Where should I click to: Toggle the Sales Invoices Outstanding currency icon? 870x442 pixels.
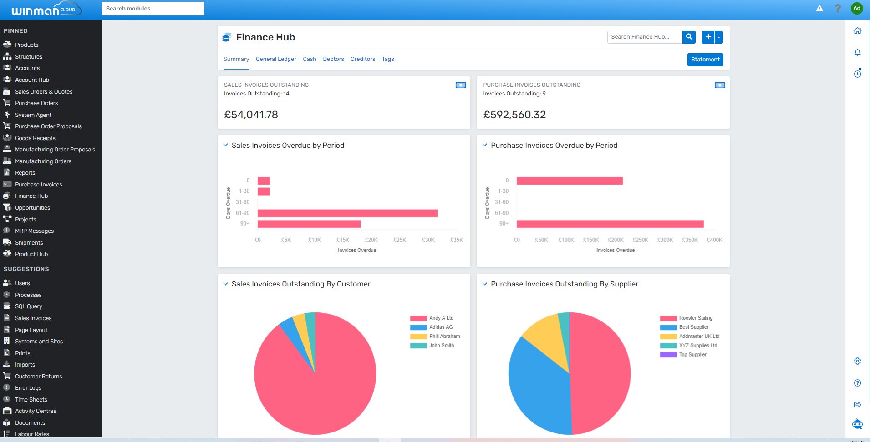460,85
